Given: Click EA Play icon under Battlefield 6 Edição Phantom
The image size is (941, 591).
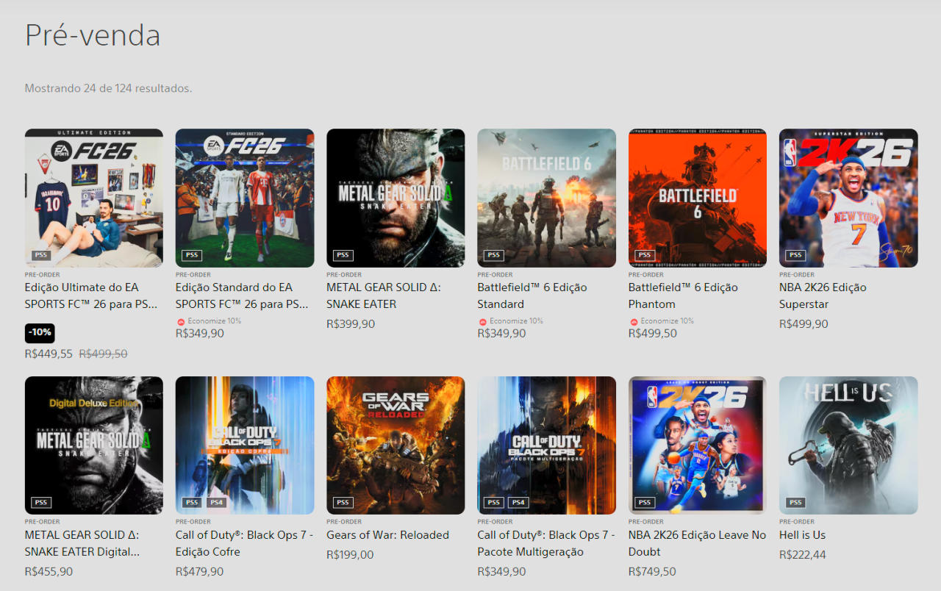Looking at the screenshot, I should click(634, 321).
